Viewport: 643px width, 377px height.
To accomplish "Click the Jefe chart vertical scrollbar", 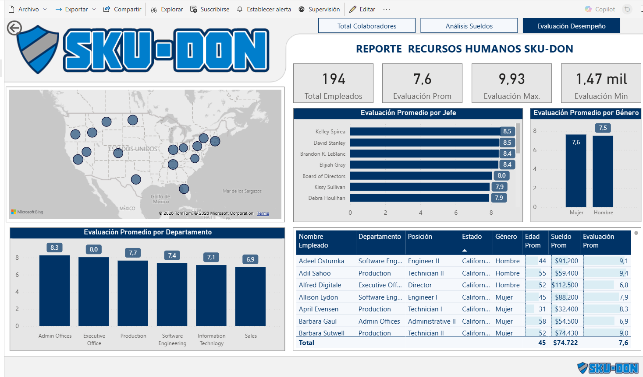I will pos(518,138).
